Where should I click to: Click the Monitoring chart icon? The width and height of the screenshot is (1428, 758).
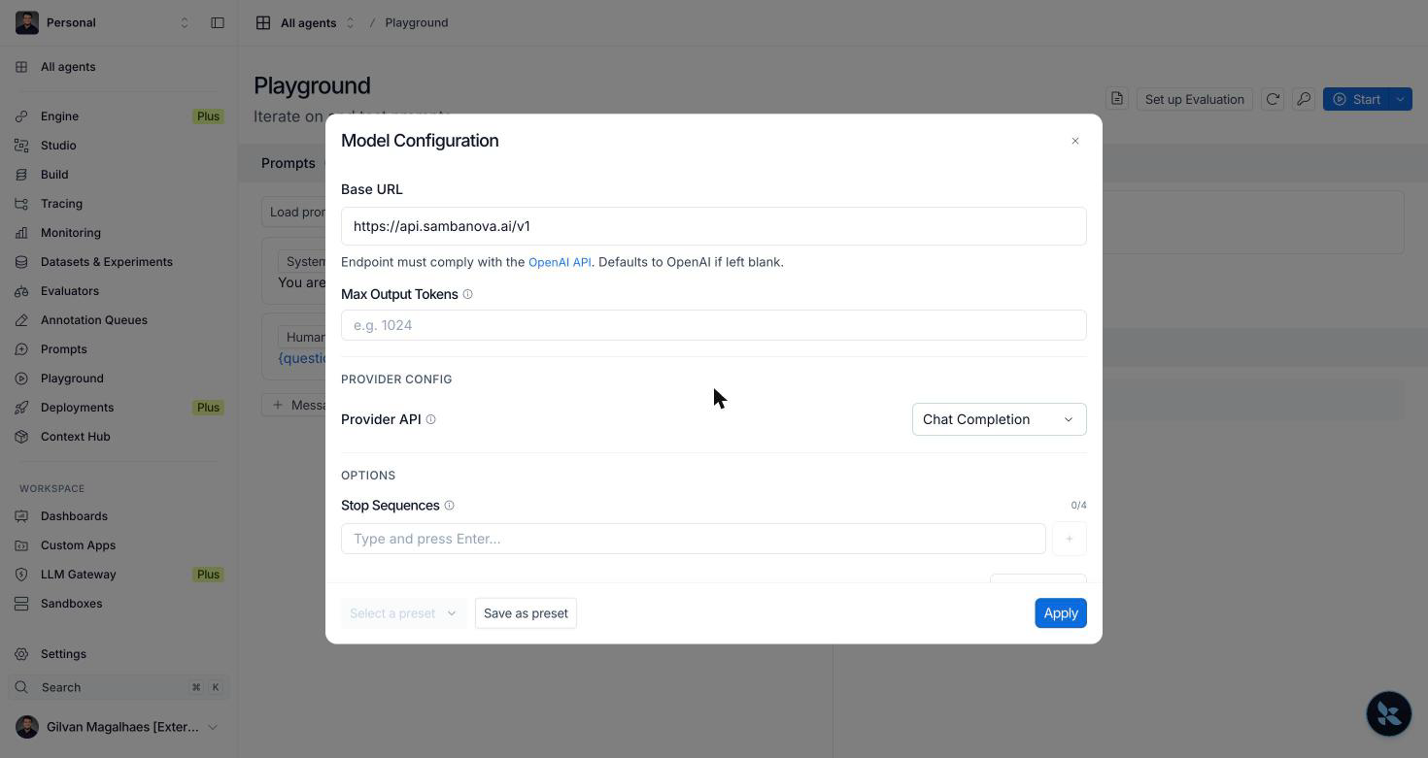point(21,233)
